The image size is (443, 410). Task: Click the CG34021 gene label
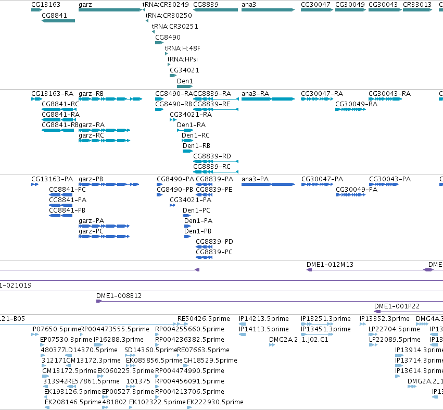pyautogui.click(x=184, y=70)
